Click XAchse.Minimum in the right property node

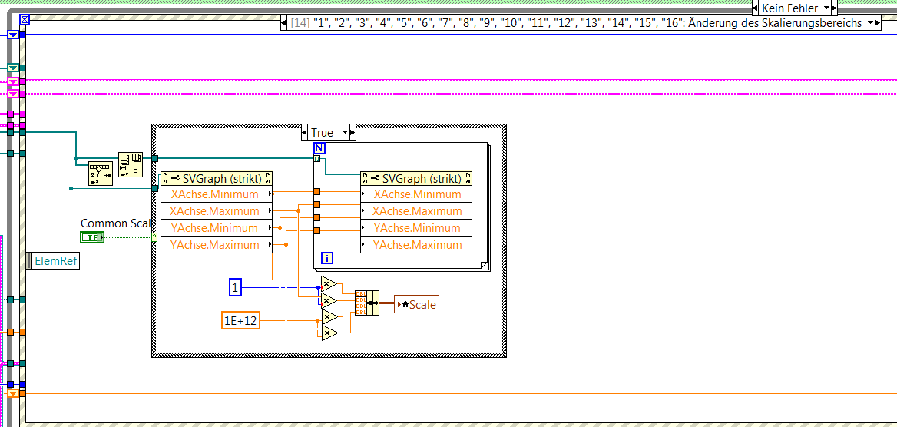416,194
